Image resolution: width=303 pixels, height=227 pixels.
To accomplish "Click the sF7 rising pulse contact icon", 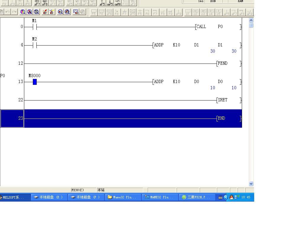I will point(37,3).
